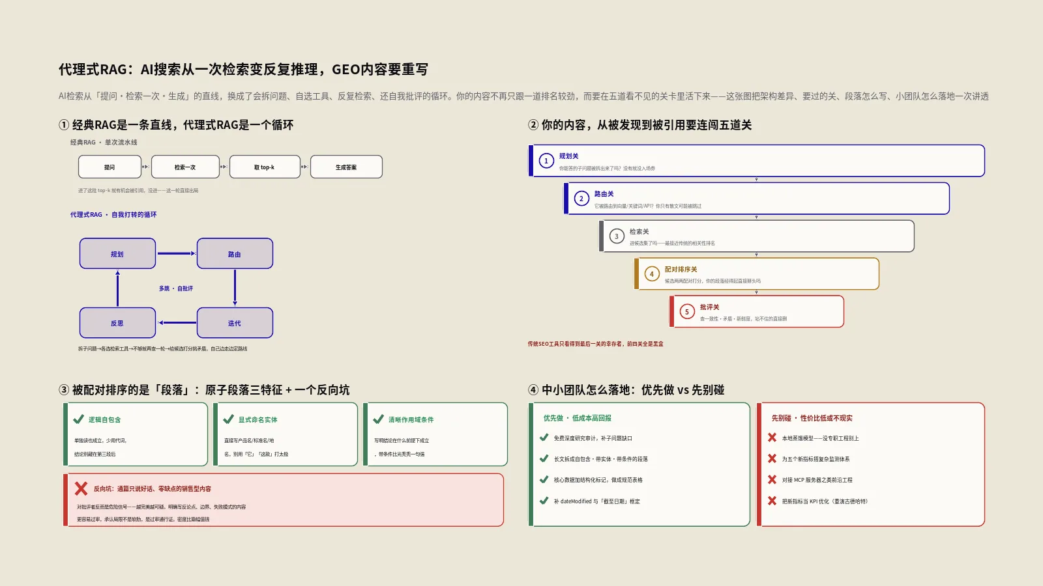This screenshot has height=586, width=1043.
Task: Click the numbered circle 3 beside 检索关
Action: (617, 236)
